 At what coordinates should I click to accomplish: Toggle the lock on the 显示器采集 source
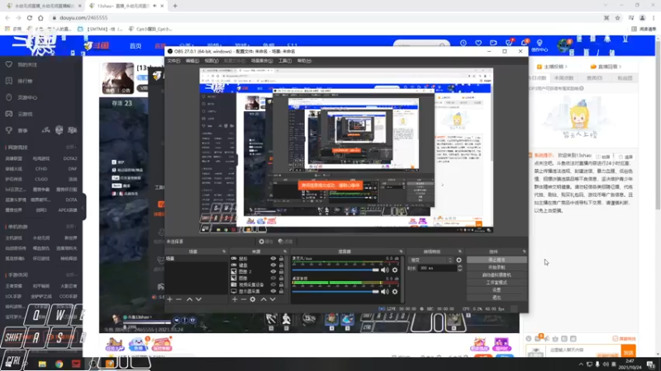tap(281, 291)
